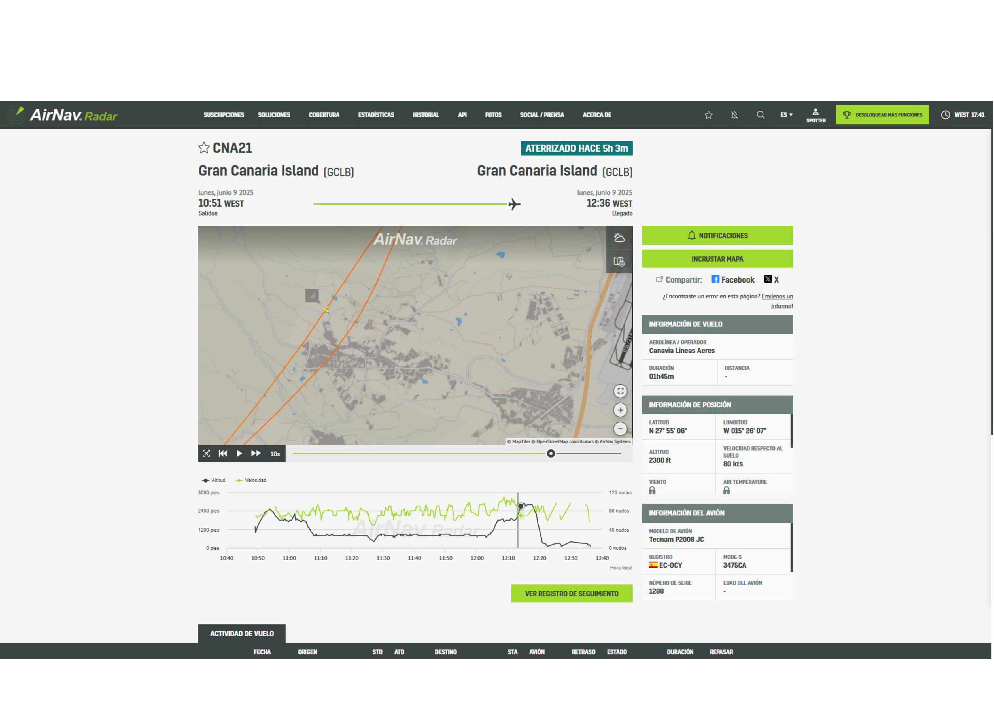Select the Actividad de Vuelo tab
The image size is (994, 703).
click(242, 633)
